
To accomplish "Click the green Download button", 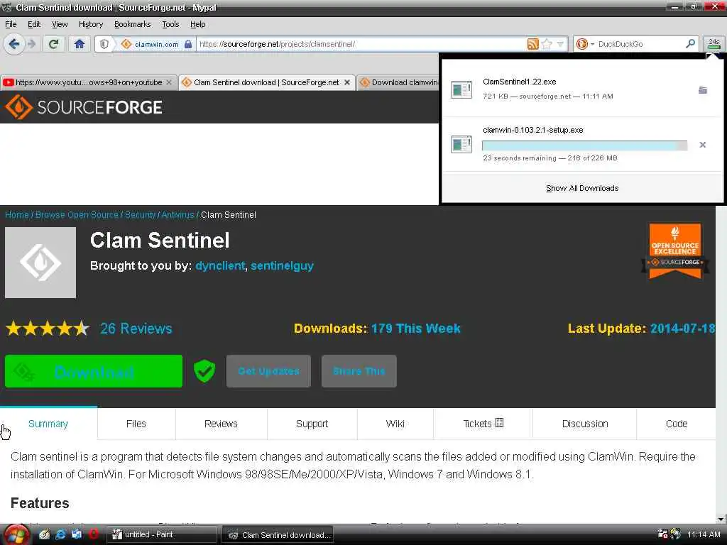I will [x=94, y=371].
